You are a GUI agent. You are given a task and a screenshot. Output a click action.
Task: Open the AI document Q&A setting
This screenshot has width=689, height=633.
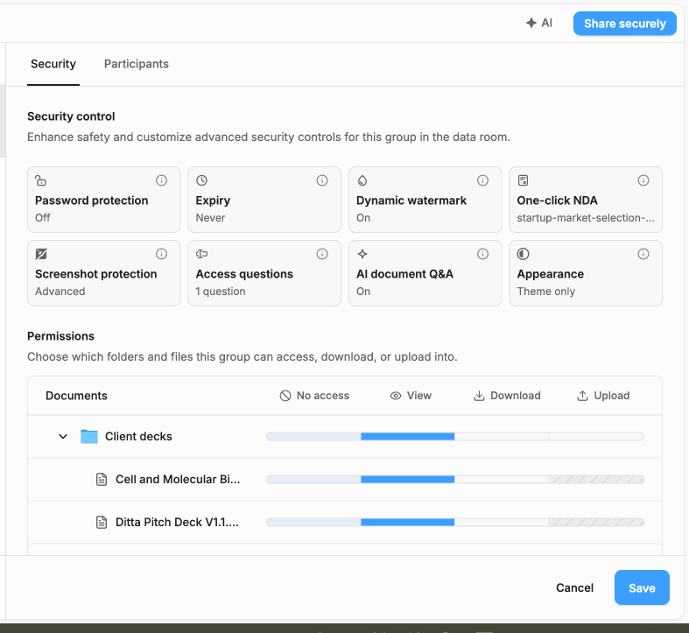(x=425, y=273)
